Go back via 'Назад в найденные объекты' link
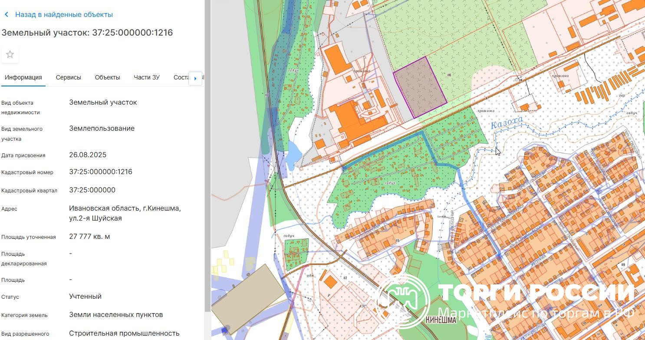The height and width of the screenshot is (340, 645). [x=64, y=15]
